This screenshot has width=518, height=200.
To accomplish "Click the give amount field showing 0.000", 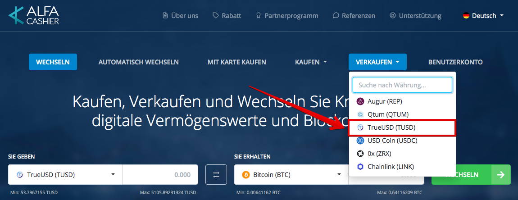I will click(160, 174).
